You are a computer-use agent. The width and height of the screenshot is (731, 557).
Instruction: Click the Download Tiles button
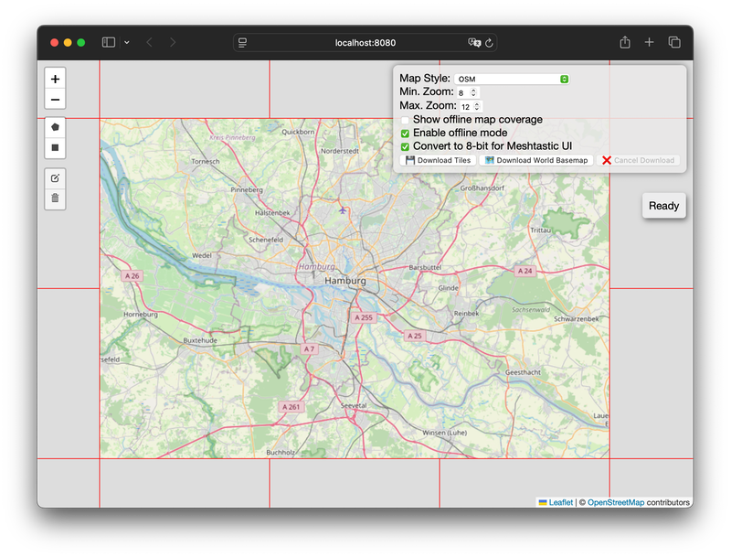click(x=439, y=160)
